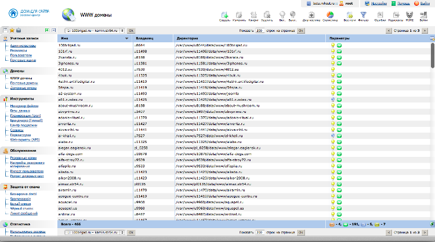The width and height of the screenshot is (435, 242).
Task: Click the vertical scrollbar of domain table
Action: 433,56
